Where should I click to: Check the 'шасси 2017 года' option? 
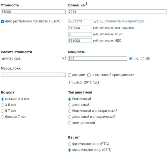[71, 83]
